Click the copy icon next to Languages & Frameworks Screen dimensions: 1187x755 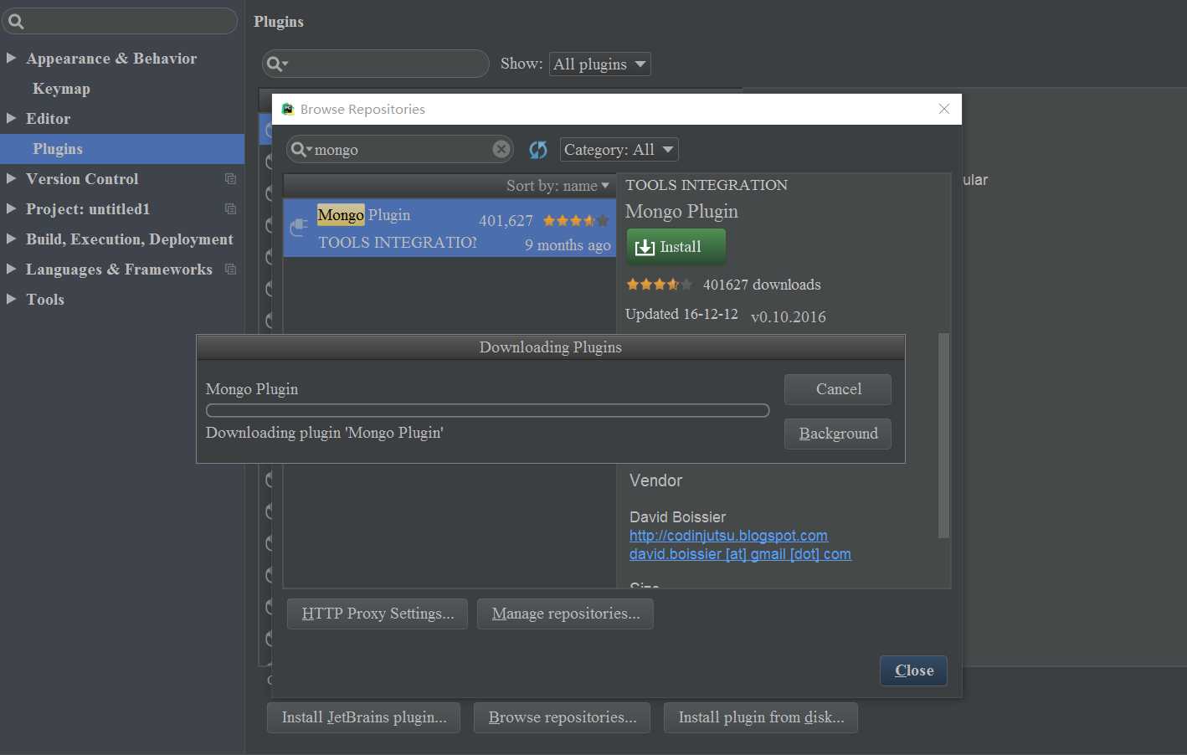coord(230,270)
